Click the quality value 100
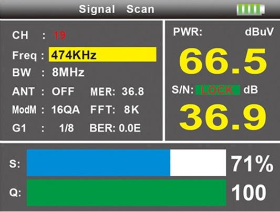280x212 pixels. 249,193
